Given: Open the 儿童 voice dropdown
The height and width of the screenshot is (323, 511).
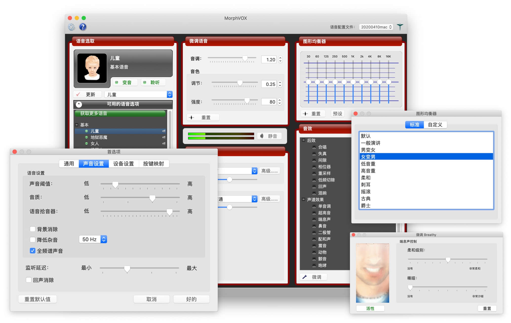Looking at the screenshot, I should pos(138,94).
